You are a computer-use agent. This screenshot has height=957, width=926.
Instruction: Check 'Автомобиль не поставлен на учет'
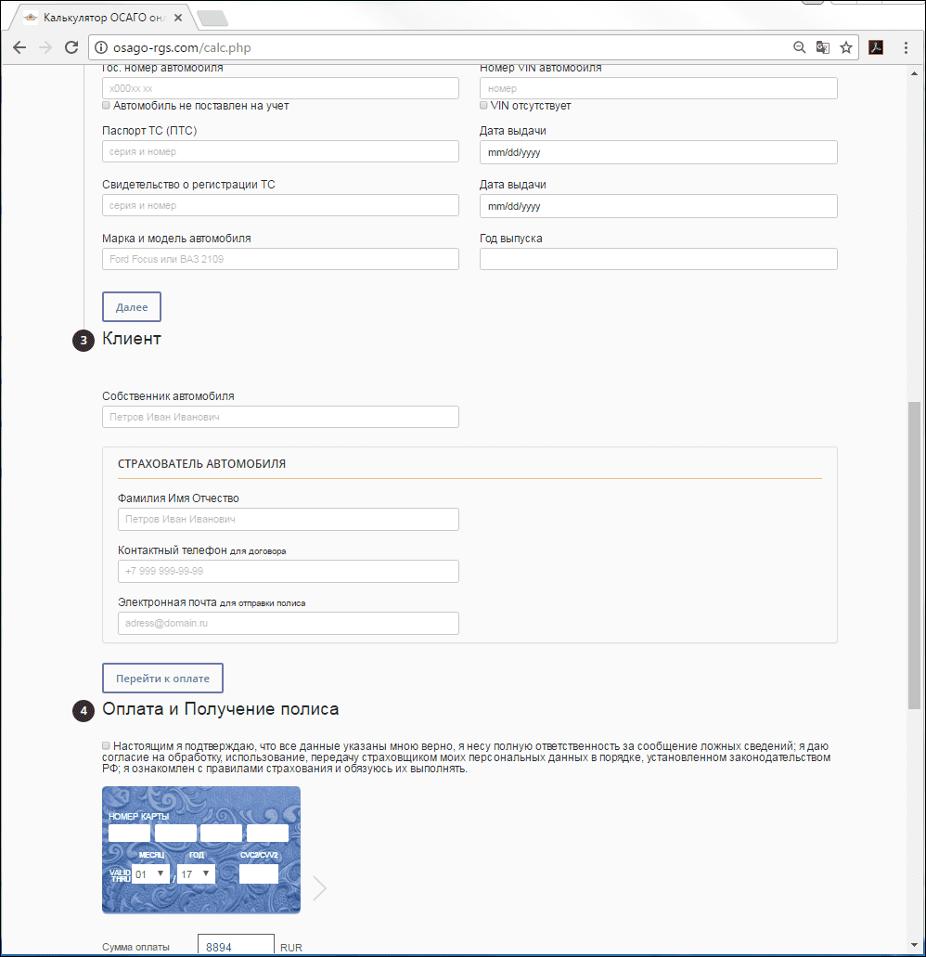[x=106, y=106]
